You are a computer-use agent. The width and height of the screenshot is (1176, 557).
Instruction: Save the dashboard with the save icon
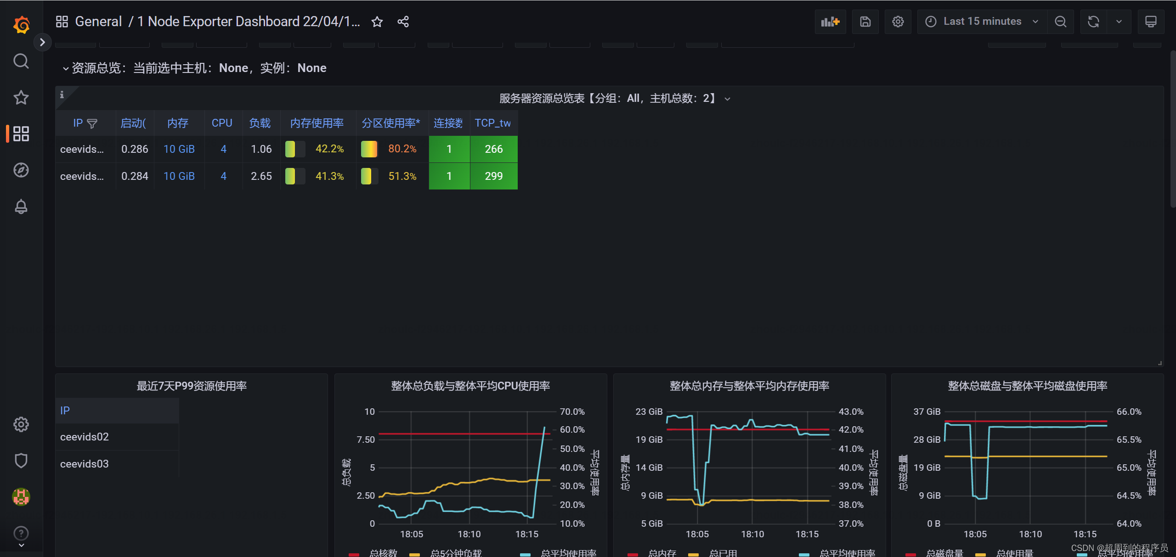coord(865,21)
